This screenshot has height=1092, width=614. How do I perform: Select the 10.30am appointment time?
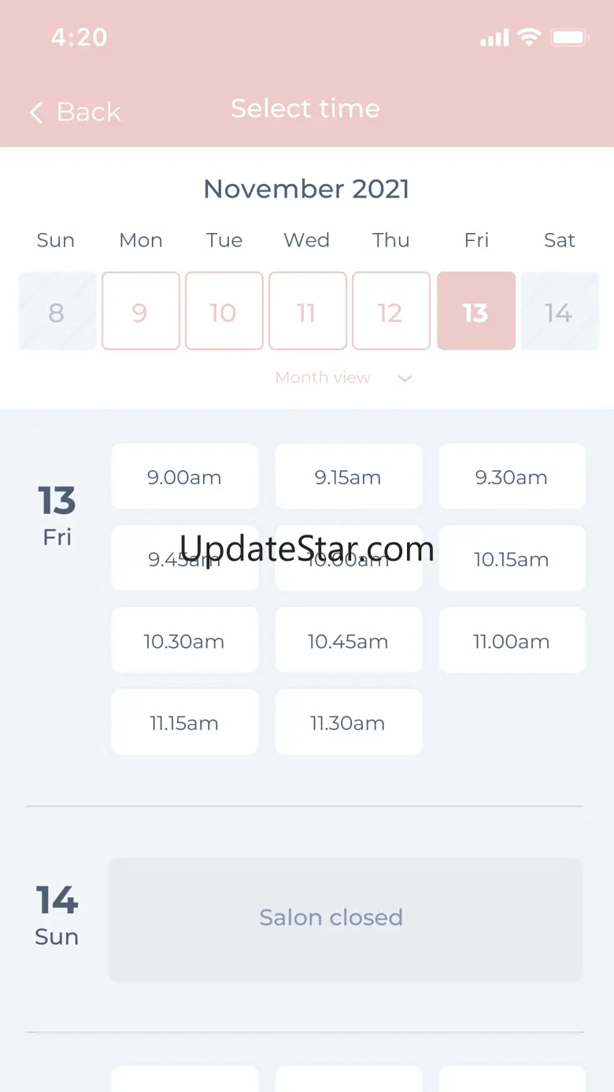pyautogui.click(x=184, y=641)
